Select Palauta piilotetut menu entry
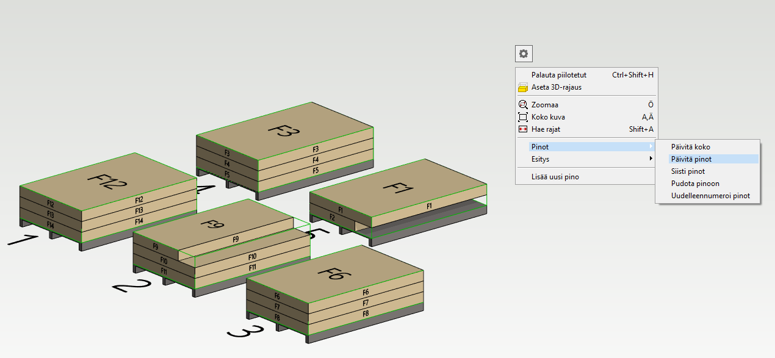Screen dimensions: 775x358 (558, 75)
